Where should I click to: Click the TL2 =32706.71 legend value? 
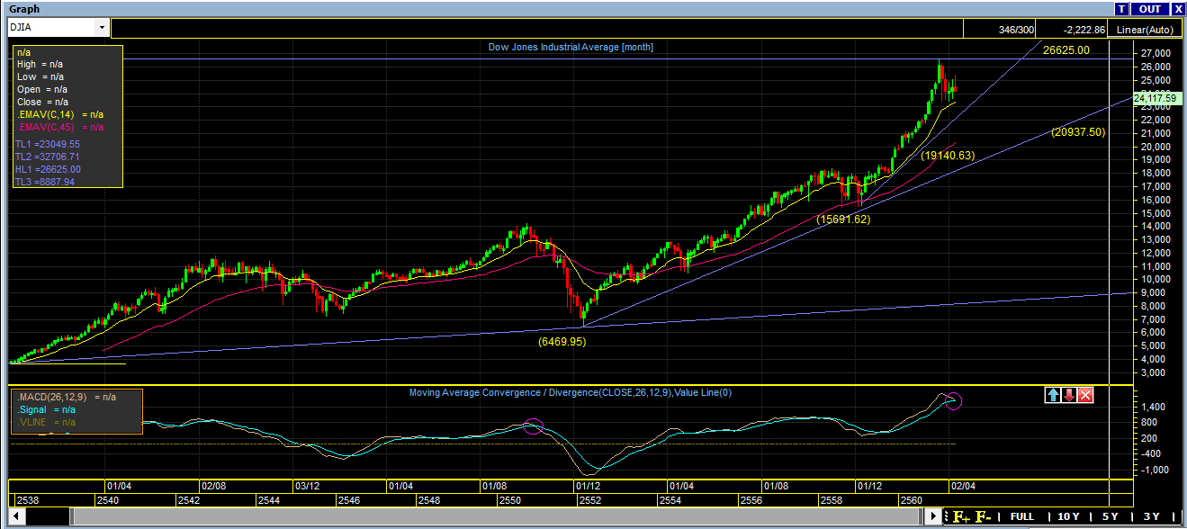pyautogui.click(x=48, y=157)
